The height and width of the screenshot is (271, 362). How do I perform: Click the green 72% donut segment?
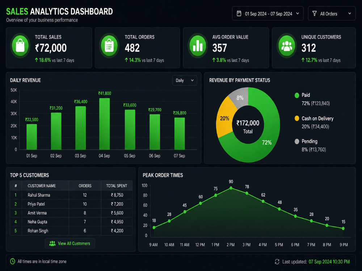[268, 138]
